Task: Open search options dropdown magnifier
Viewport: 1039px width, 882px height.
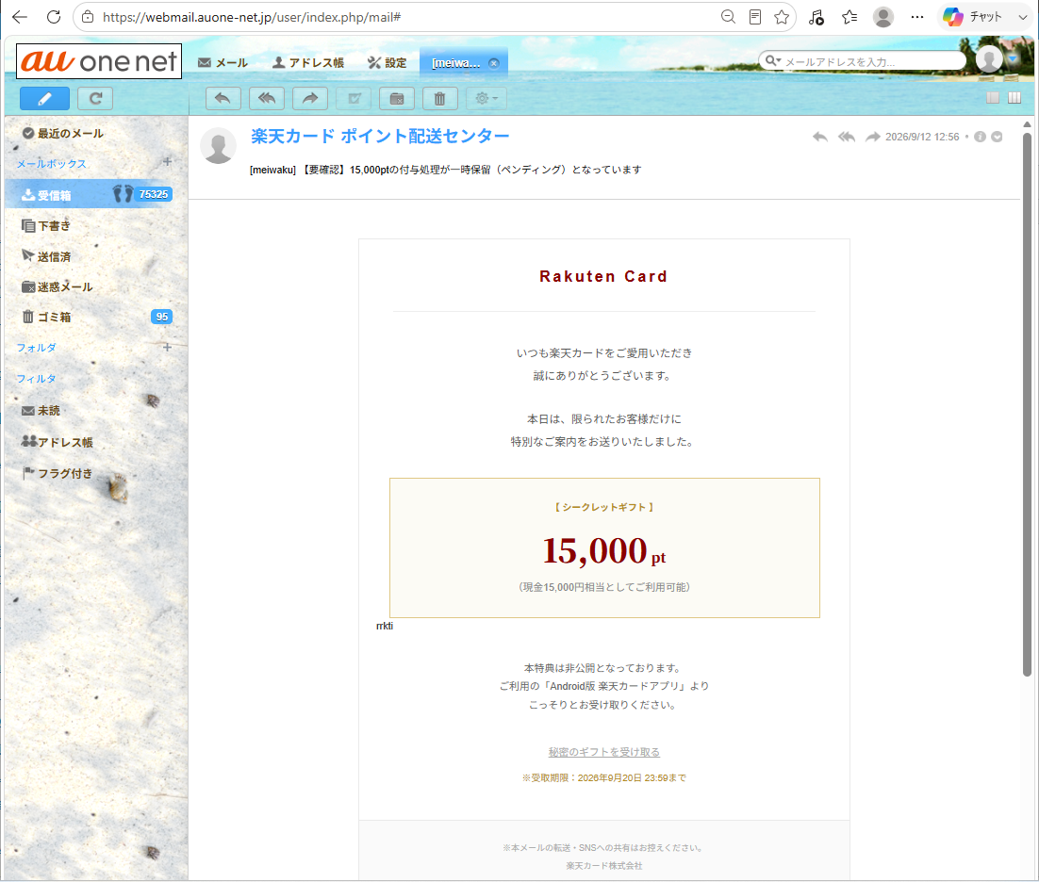Action: coord(772,61)
